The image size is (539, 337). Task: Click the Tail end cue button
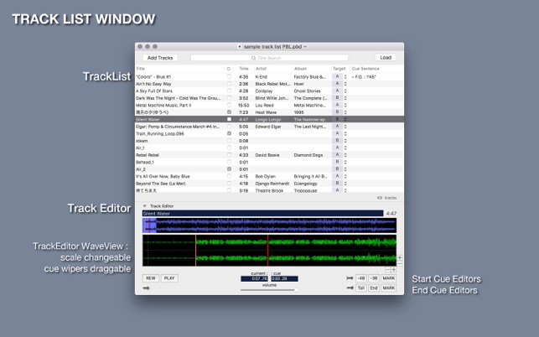[x=360, y=288]
